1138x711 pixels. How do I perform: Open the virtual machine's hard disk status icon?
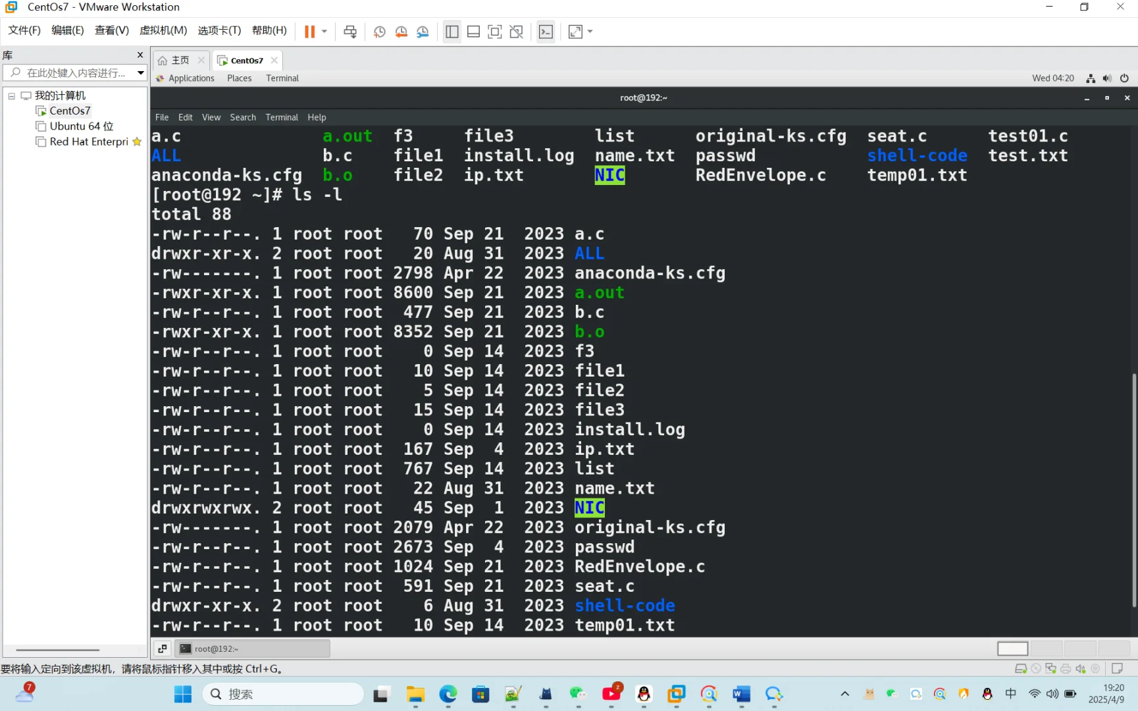click(x=1021, y=668)
